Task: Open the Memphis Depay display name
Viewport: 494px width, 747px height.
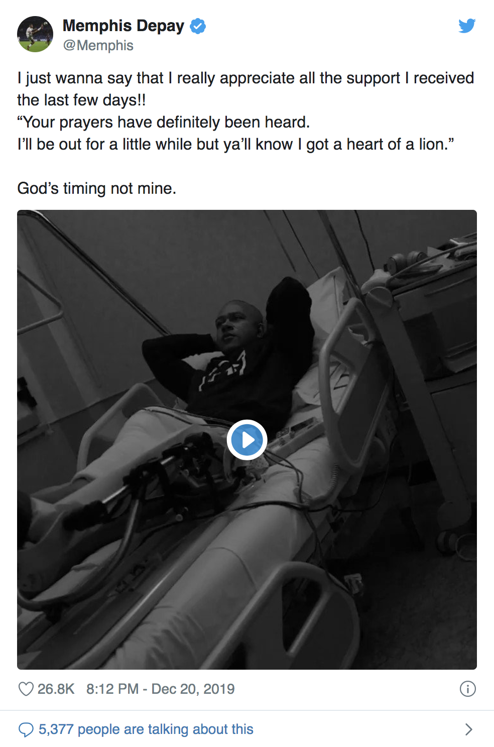Action: 124,26
